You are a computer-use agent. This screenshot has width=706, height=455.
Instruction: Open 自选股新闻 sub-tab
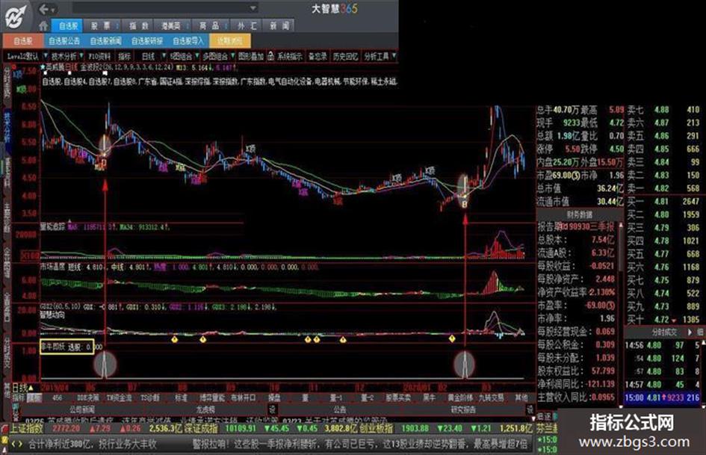pos(105,41)
